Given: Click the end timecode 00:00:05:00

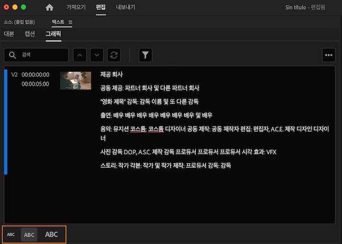Looking at the screenshot, I should [x=35, y=84].
